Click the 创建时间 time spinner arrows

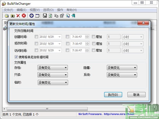87,37
